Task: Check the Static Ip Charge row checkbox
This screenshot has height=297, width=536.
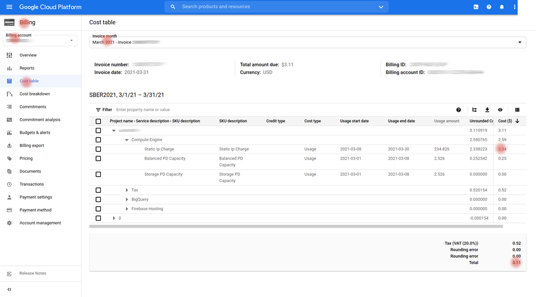Action: (x=98, y=149)
